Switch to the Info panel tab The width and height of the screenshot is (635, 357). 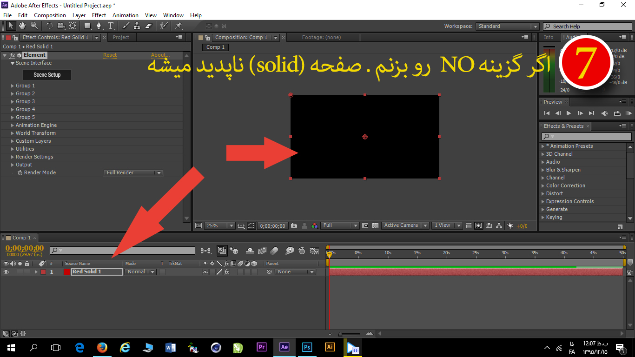click(x=549, y=37)
